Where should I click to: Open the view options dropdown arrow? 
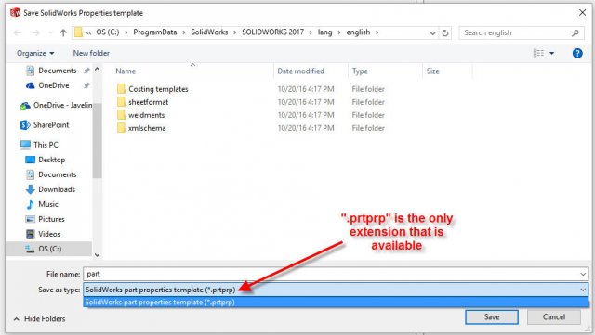551,53
